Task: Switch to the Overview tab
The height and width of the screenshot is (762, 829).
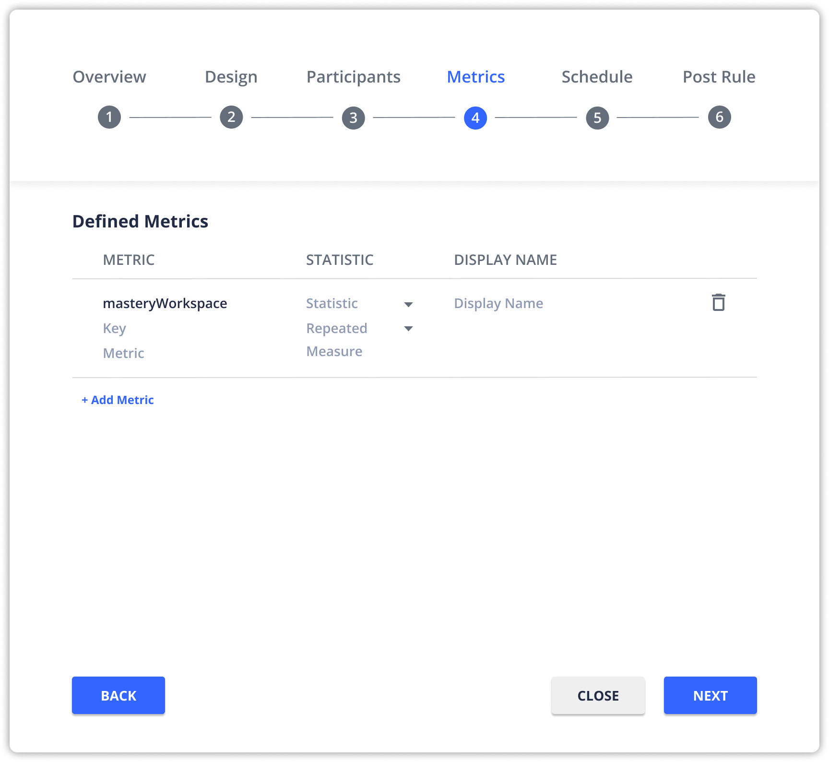Action: pos(109,77)
